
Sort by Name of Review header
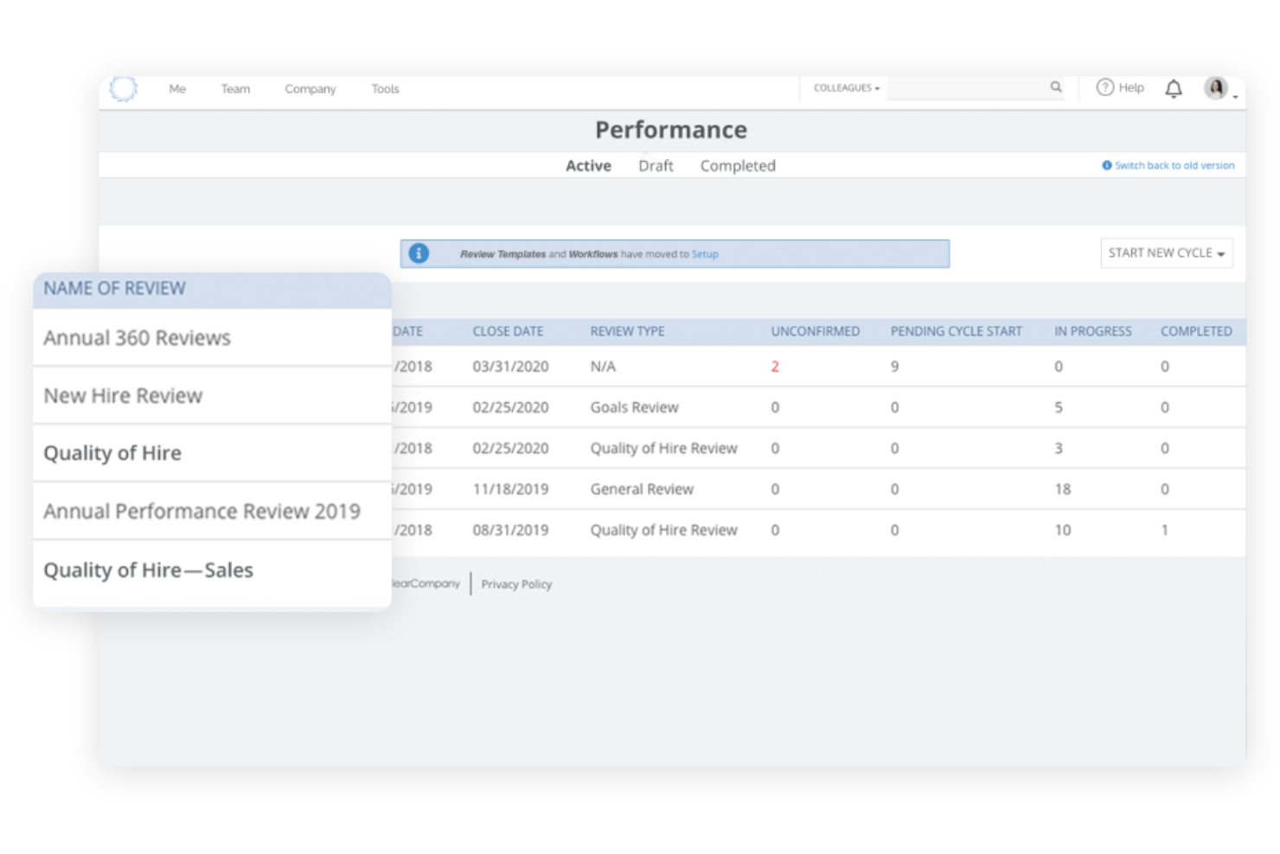click(x=114, y=289)
